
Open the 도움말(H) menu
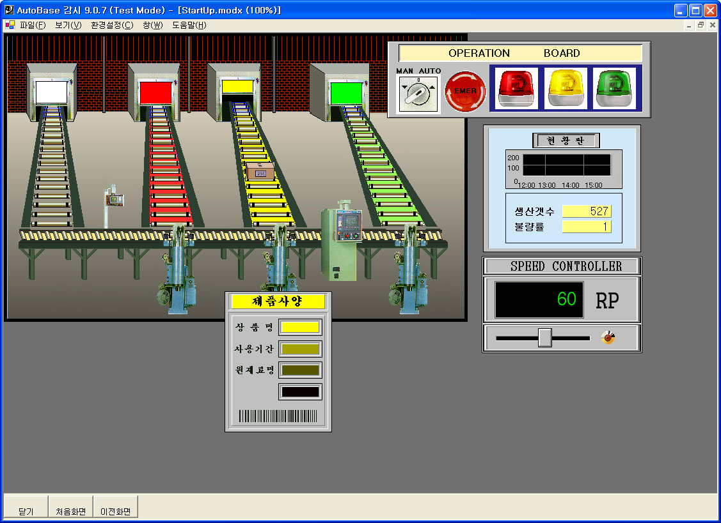(189, 26)
